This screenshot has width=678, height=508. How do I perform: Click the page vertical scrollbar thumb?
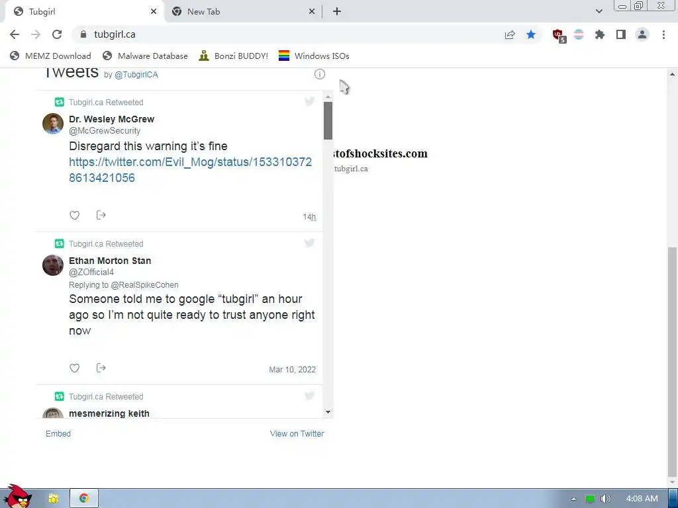[x=673, y=361]
